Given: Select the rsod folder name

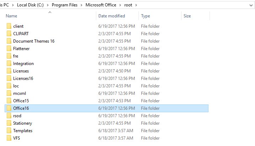Looking at the screenshot, I should pos(17,116).
